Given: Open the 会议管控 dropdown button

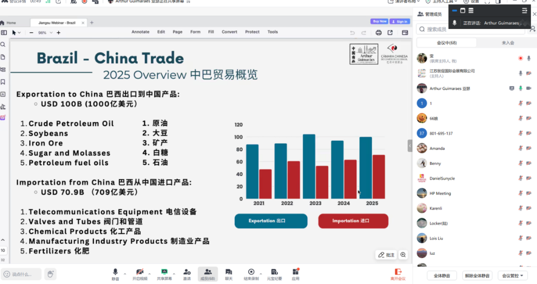Looking at the screenshot, I should tap(512, 276).
